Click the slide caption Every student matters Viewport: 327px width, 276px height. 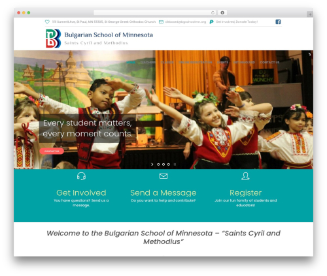click(88, 129)
